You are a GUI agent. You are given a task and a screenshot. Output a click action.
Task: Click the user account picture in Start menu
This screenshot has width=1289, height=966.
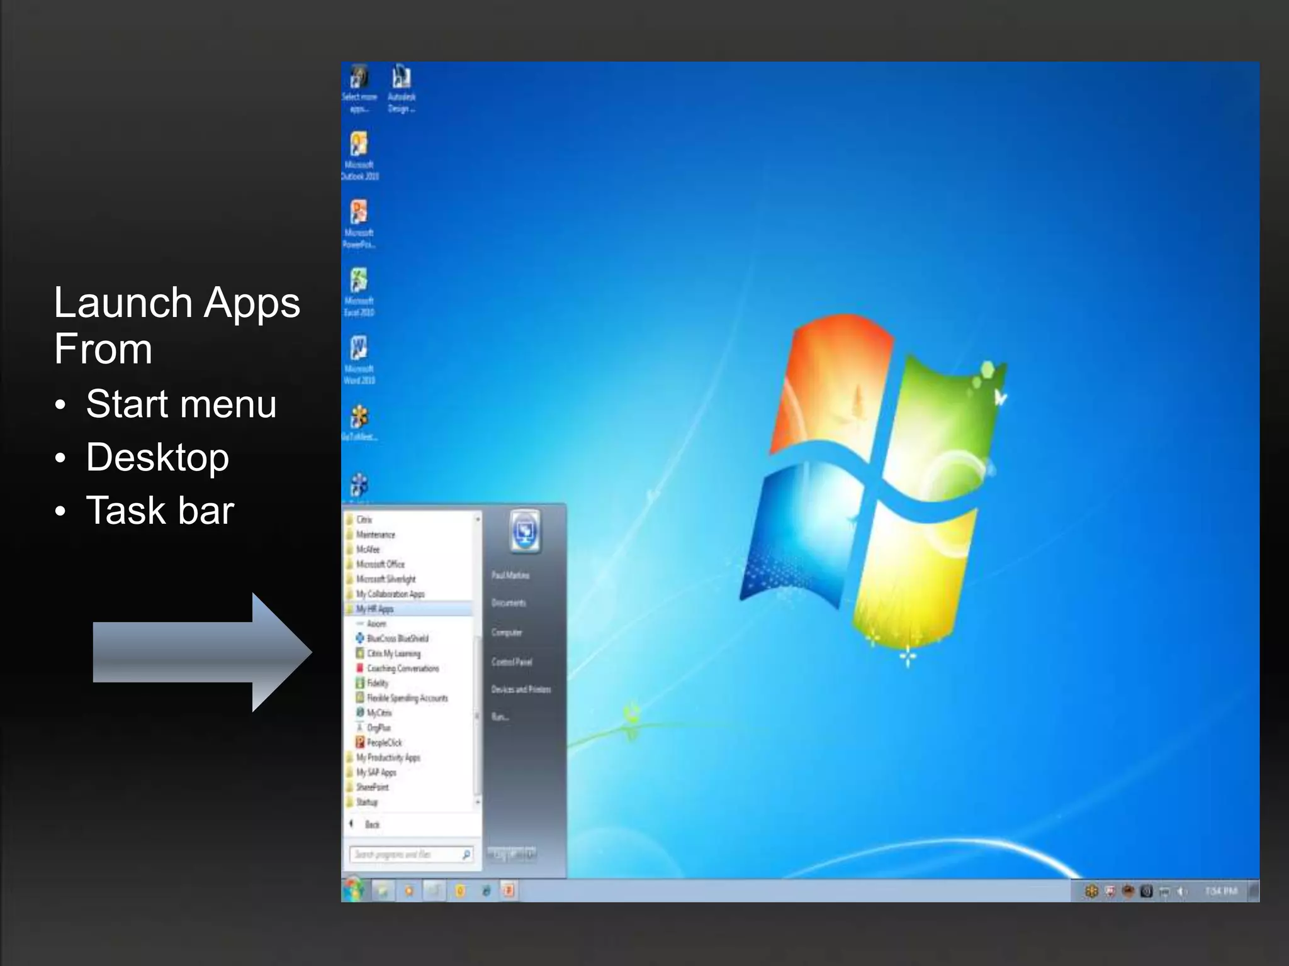[x=525, y=532]
